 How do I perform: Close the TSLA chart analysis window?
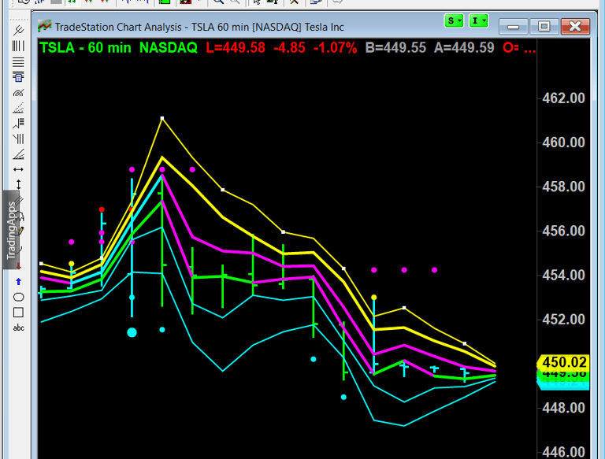point(575,26)
